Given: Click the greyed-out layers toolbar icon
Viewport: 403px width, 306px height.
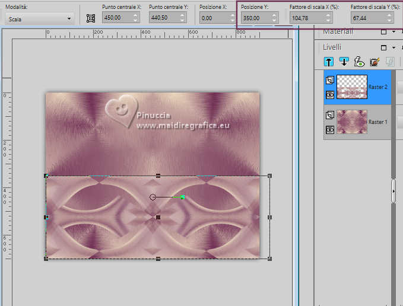Looking at the screenshot, I should pos(389,62).
